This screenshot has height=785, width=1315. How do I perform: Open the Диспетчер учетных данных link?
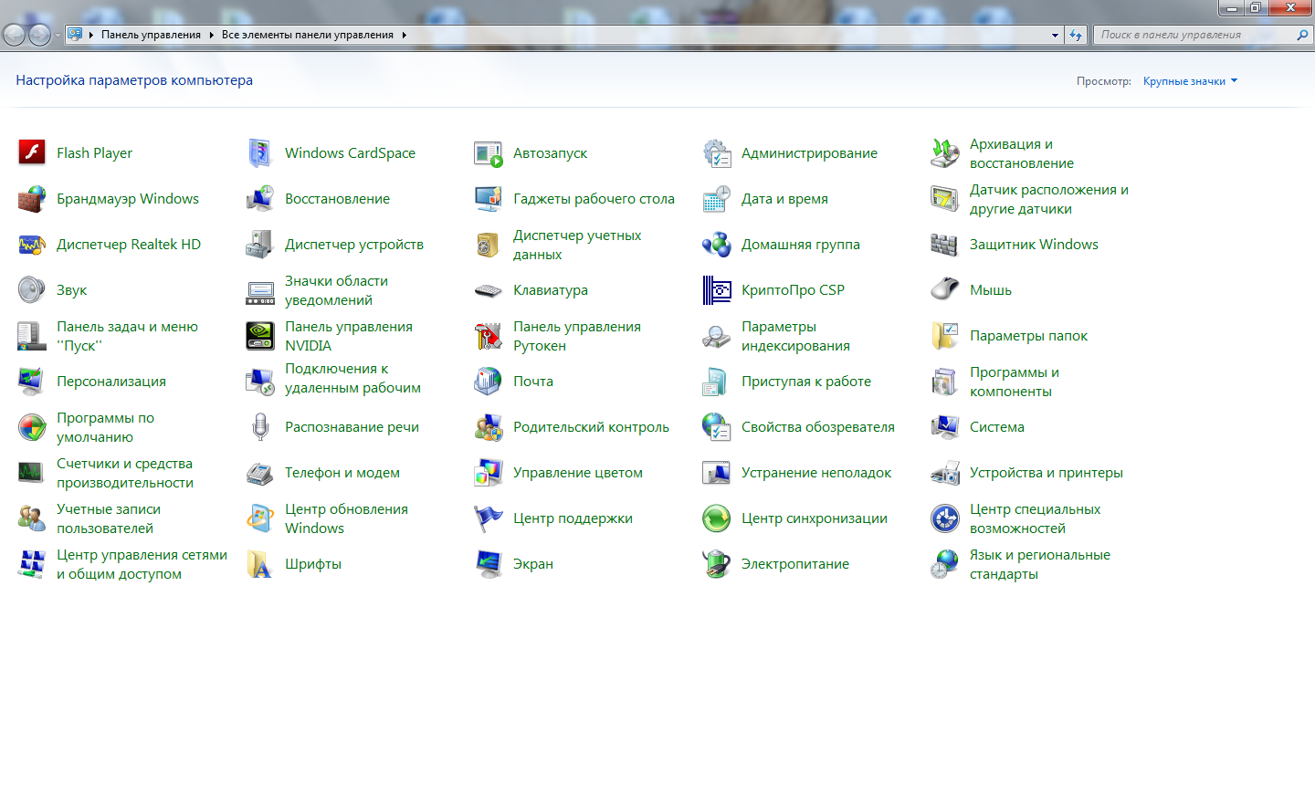[577, 245]
